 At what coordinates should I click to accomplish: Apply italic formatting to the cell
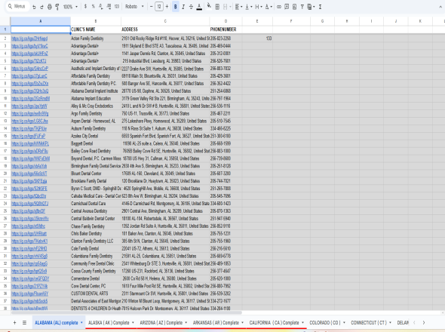coord(183,7)
